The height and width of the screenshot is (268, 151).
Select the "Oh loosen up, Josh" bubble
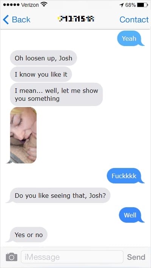43,58
